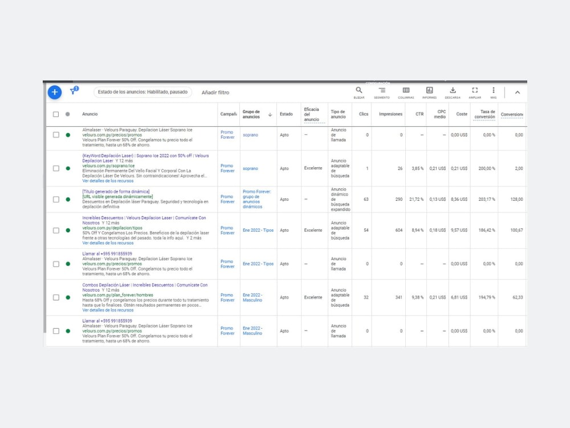The image size is (570, 428).
Task: Open the Increíbles Descuentos ad headline
Action: [x=144, y=220]
